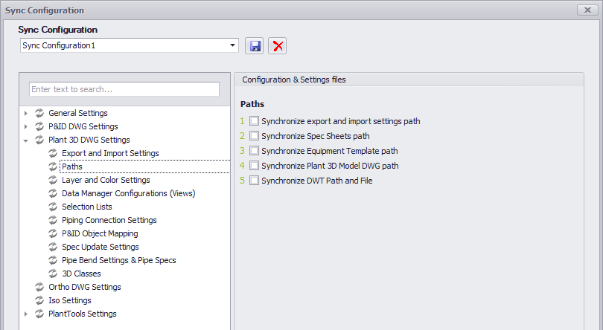This screenshot has width=603, height=330.
Task: Delete the configuration with the red X icon
Action: click(277, 46)
